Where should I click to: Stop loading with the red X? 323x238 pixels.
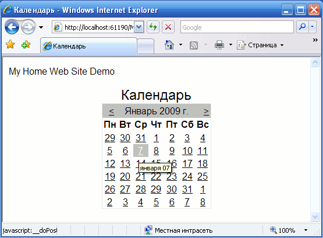[168, 27]
